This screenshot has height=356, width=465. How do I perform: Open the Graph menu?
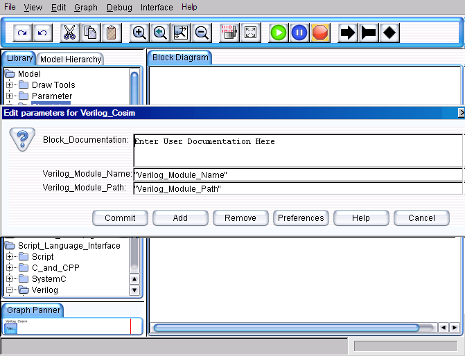point(86,7)
